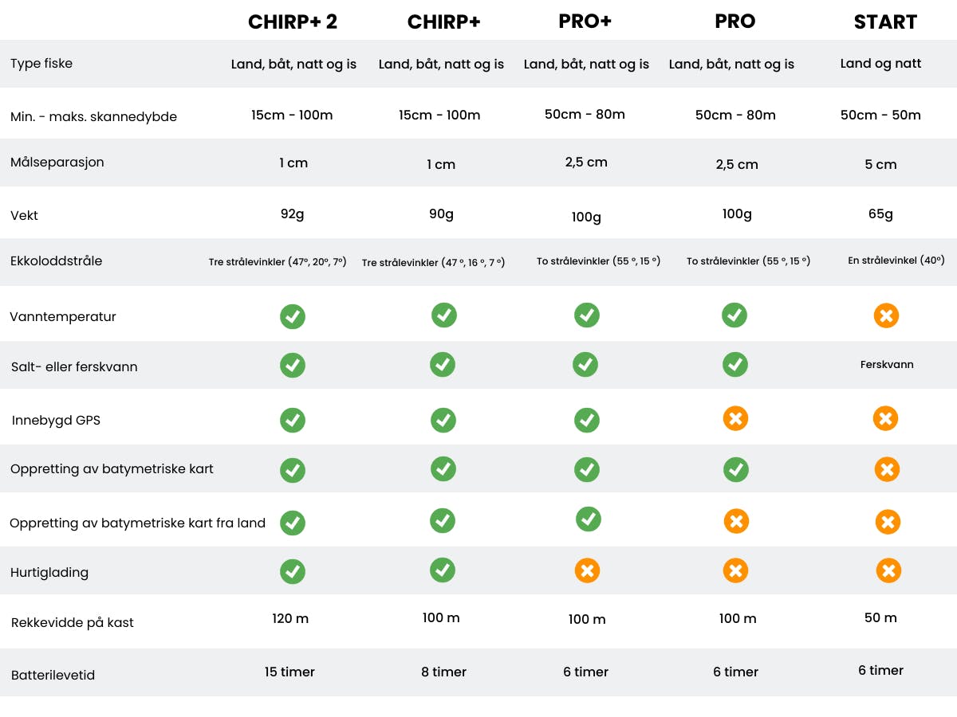Click the Ekkoloddstråle row label

pyautogui.click(x=57, y=261)
